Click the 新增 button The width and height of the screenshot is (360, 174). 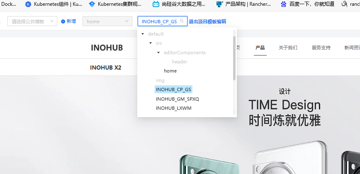click(x=68, y=21)
